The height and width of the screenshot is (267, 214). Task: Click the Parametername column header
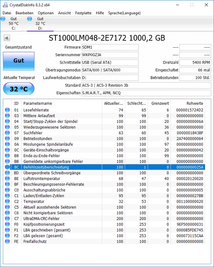coord(62,103)
